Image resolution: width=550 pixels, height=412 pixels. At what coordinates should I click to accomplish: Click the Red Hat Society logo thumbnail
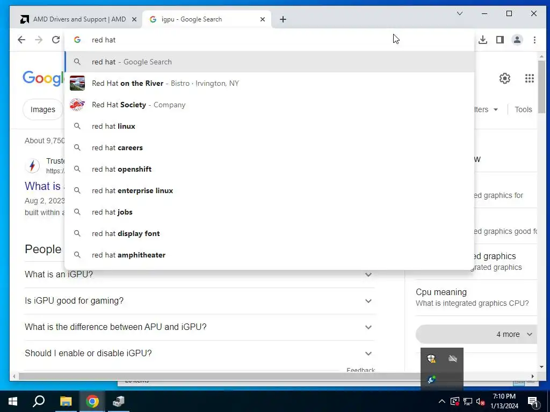[x=77, y=105]
